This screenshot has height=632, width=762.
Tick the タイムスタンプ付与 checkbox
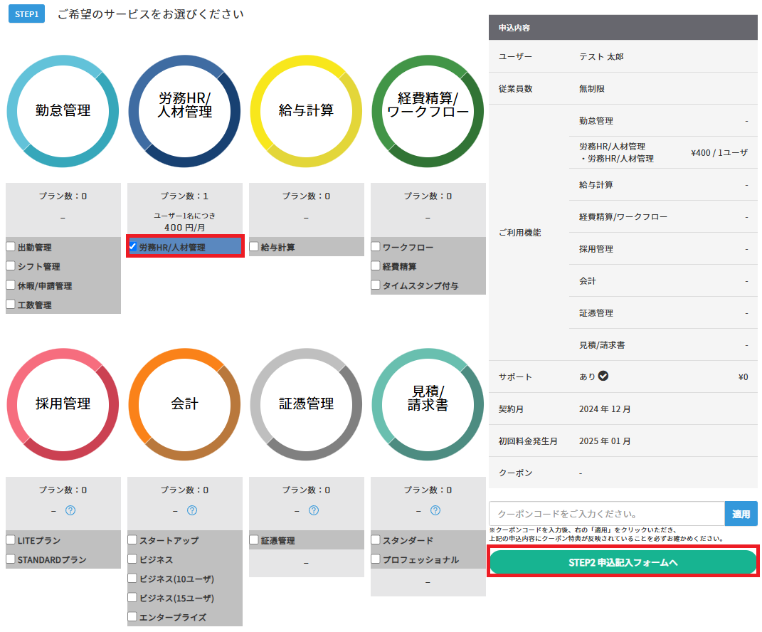click(x=376, y=285)
